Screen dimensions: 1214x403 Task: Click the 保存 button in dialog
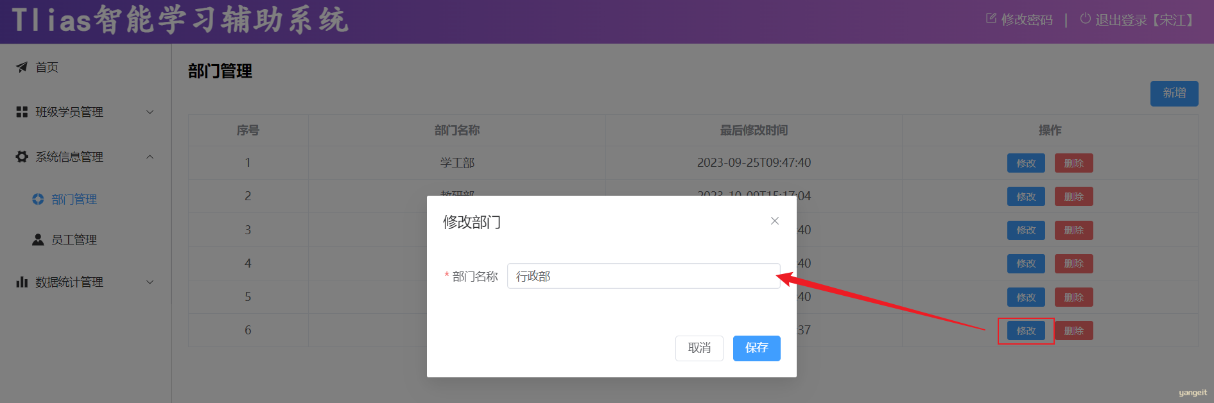click(756, 348)
